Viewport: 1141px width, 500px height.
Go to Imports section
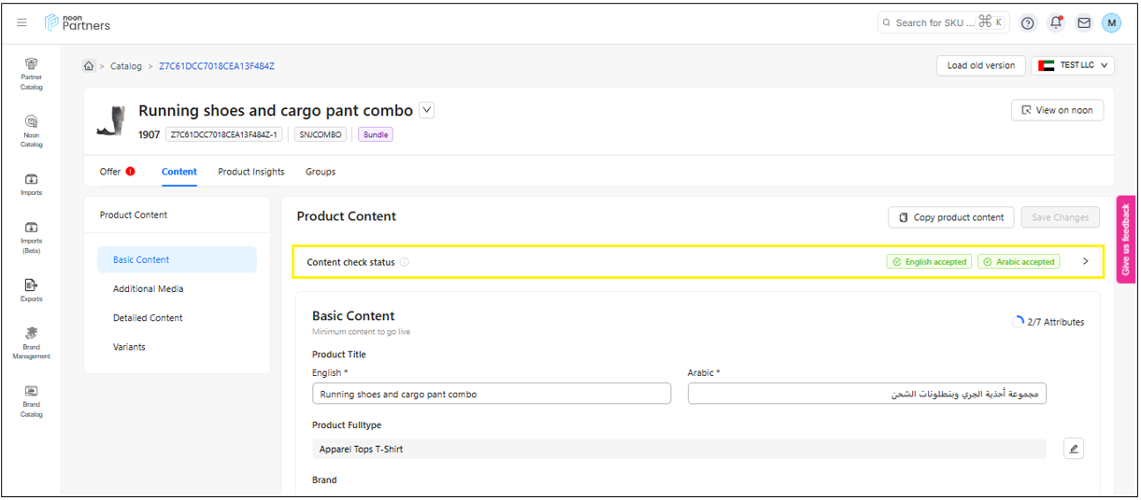coord(31,184)
